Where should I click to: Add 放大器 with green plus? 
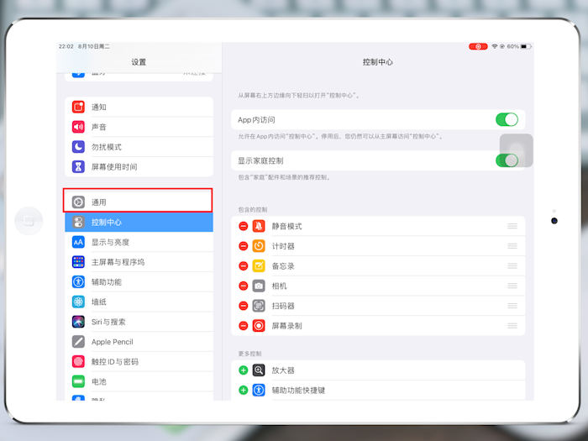click(x=244, y=370)
